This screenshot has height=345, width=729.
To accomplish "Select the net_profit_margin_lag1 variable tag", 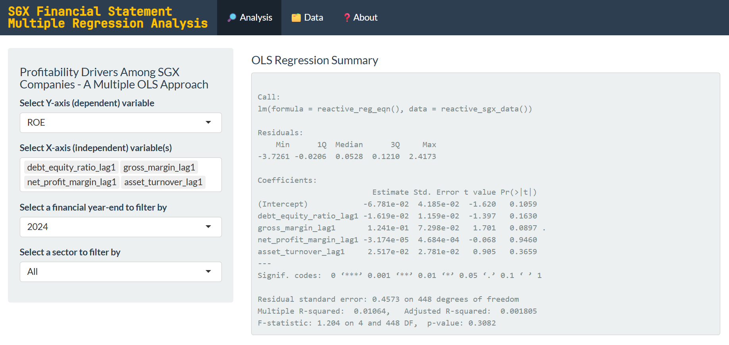I will 72,182.
